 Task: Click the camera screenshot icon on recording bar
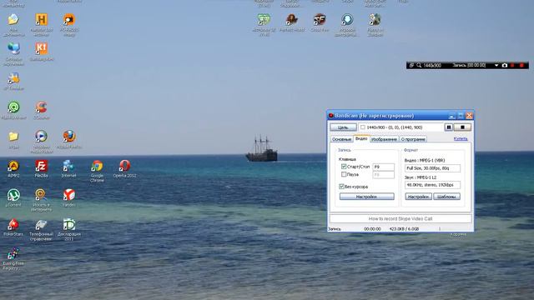505,65
